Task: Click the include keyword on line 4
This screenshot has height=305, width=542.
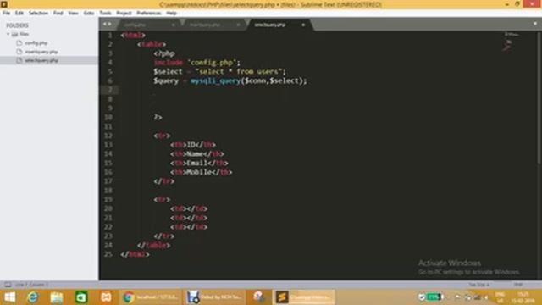Action: click(x=169, y=63)
